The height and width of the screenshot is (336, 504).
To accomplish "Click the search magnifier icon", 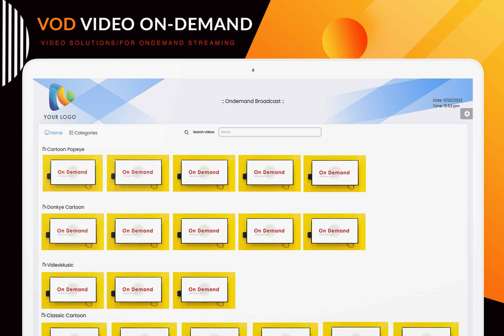I will point(186,132).
